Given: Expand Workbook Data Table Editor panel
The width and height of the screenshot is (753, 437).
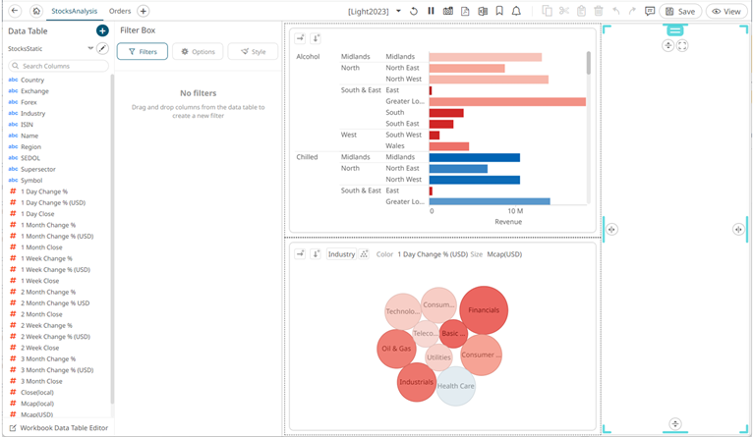Looking at the screenshot, I should [10, 428].
